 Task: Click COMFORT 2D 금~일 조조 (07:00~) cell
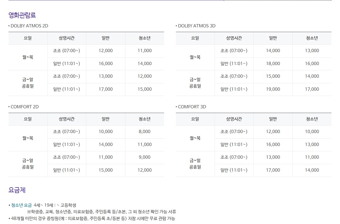(67, 157)
